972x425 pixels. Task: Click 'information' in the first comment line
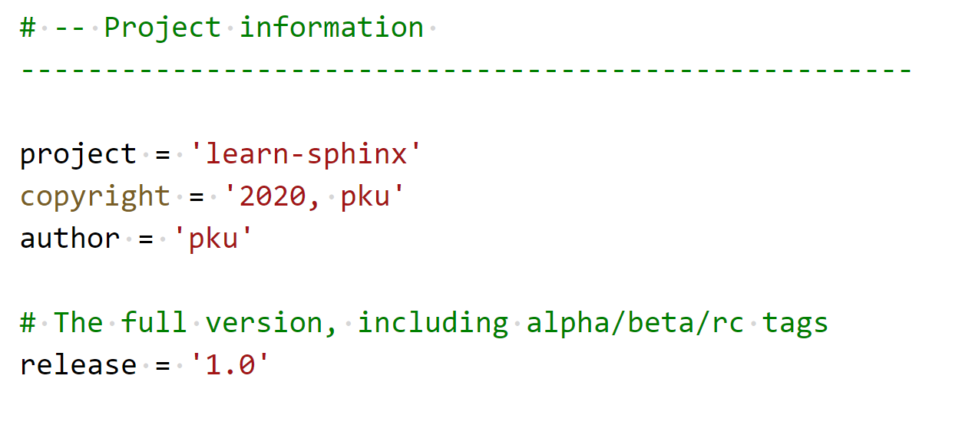tap(332, 28)
